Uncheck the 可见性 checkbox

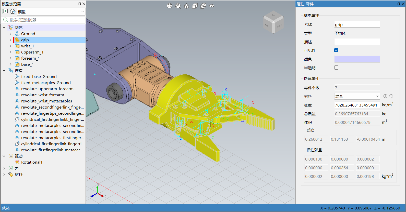(336, 50)
